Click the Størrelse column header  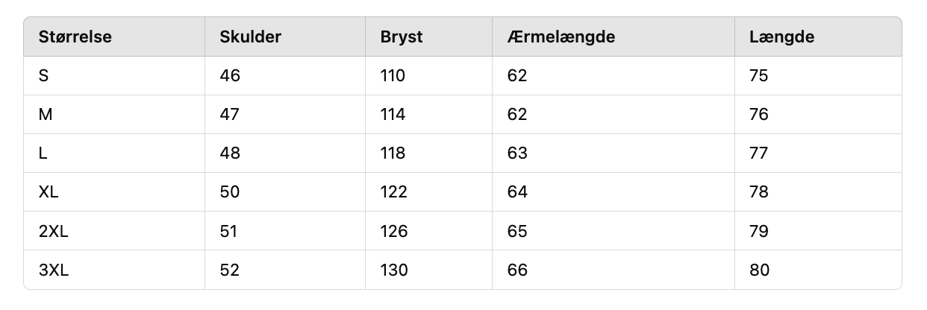75,37
